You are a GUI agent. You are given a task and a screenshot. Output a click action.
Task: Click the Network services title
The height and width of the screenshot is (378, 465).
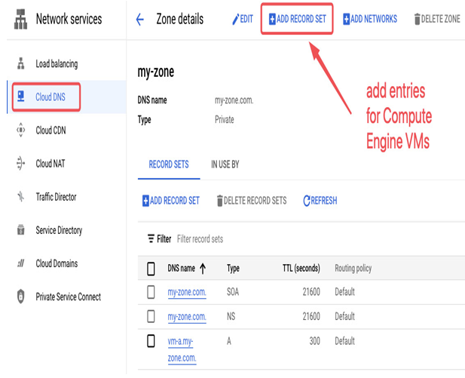(69, 19)
